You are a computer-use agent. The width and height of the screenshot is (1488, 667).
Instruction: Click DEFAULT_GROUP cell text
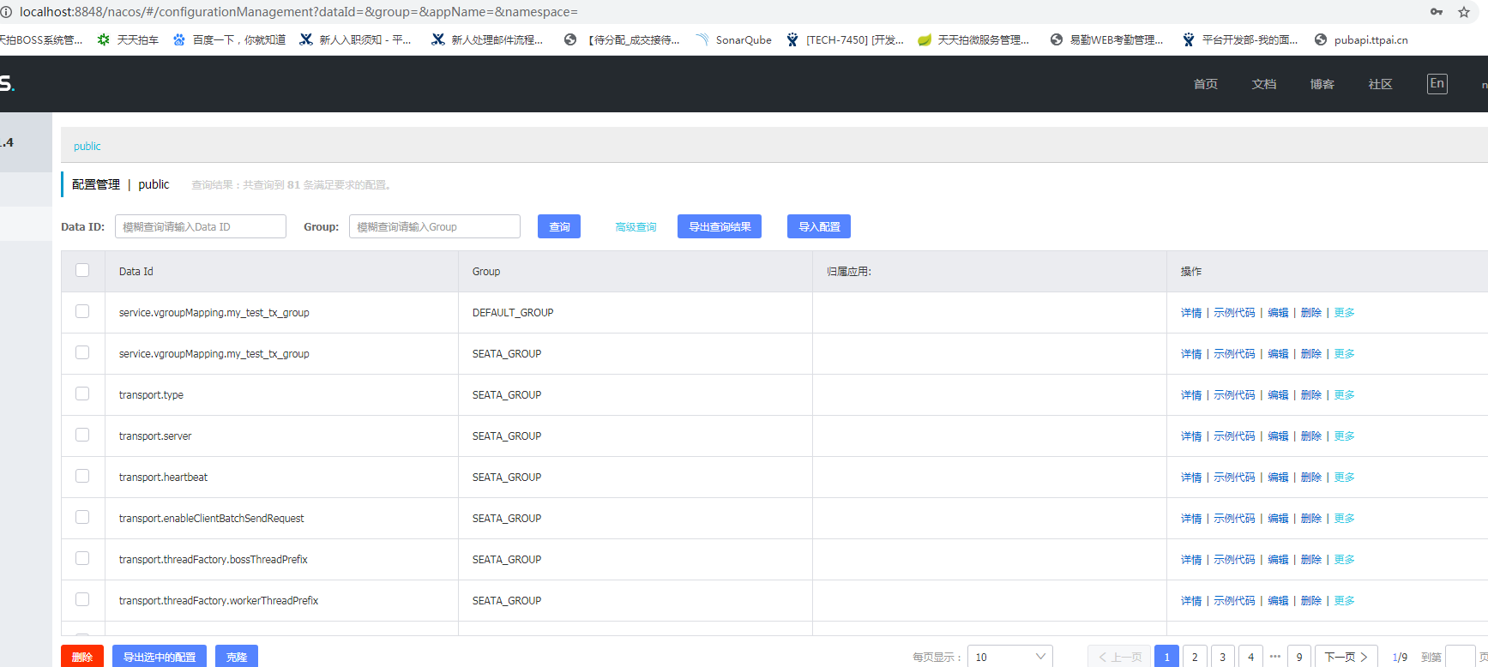pos(513,313)
